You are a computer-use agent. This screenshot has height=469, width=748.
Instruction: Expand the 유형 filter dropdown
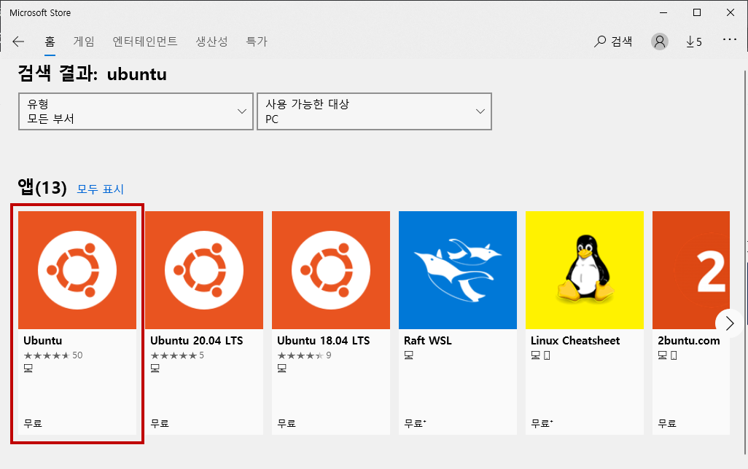[136, 111]
